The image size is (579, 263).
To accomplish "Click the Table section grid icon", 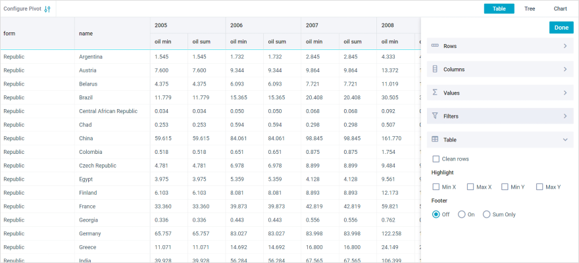I will tap(435, 139).
